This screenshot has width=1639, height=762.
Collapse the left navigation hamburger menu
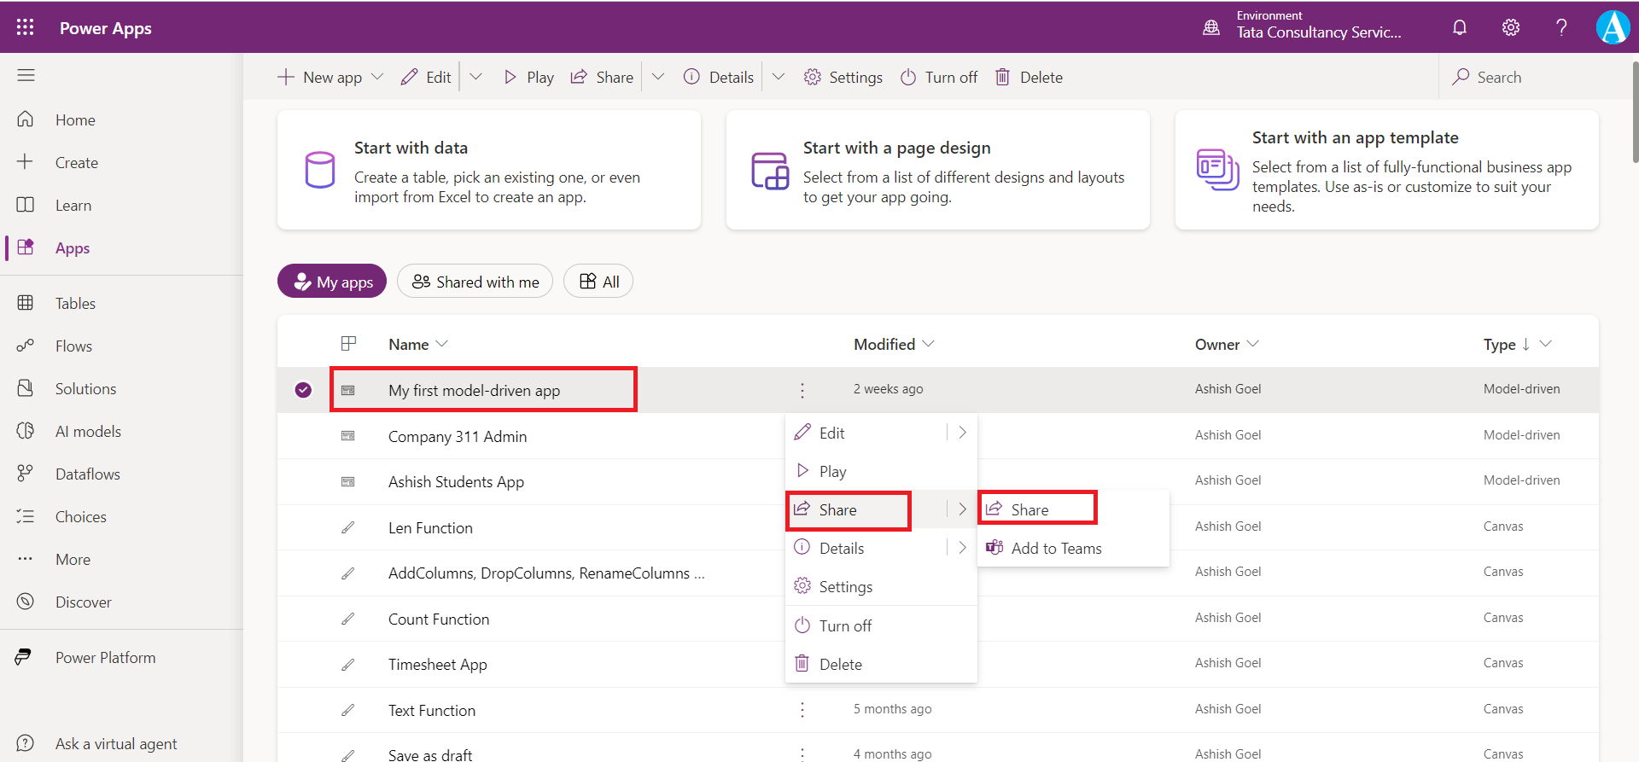(26, 76)
